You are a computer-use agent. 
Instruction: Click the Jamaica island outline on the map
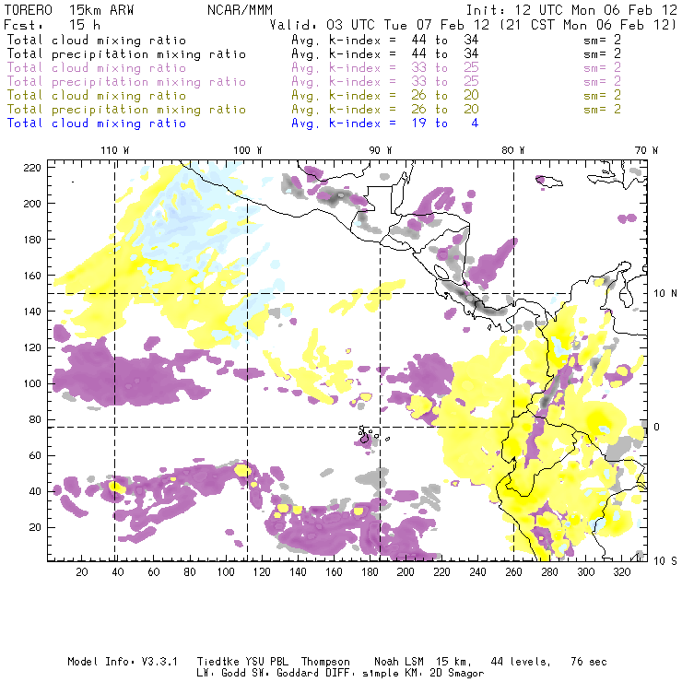click(x=549, y=182)
